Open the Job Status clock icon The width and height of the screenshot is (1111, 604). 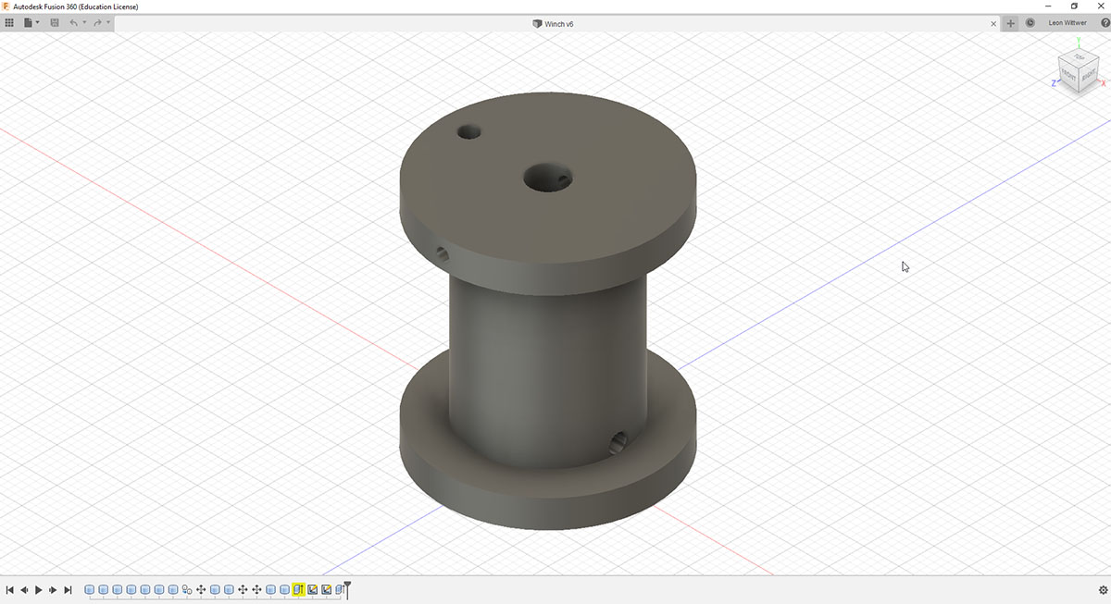pos(1030,23)
